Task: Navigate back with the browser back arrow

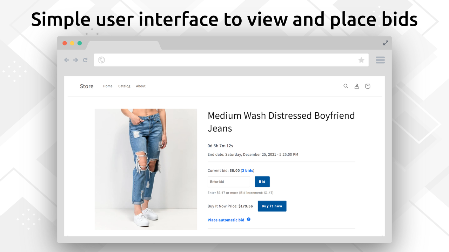Action: tap(67, 60)
